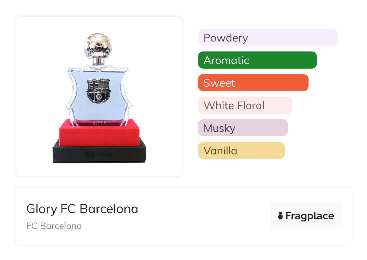
Task: Open the Glory FC Barcelona title
Action: 82,209
